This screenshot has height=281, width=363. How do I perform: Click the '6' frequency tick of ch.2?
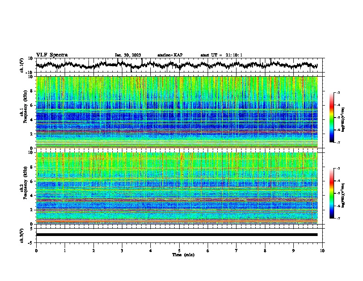pos(32,181)
